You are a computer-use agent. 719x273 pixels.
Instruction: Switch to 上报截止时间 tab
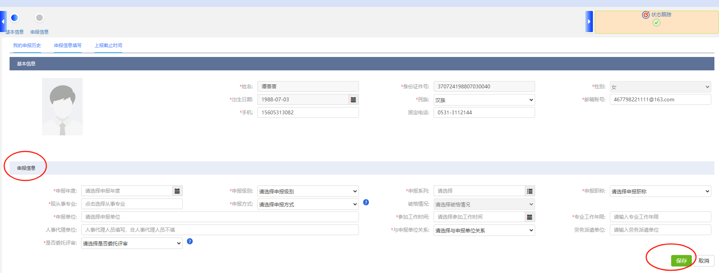pos(108,45)
